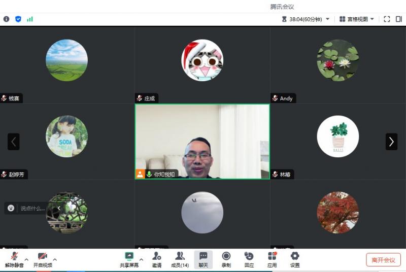This screenshot has height=272, width=406.
Task: Turn on camera via 开启视频
Action: 43,259
